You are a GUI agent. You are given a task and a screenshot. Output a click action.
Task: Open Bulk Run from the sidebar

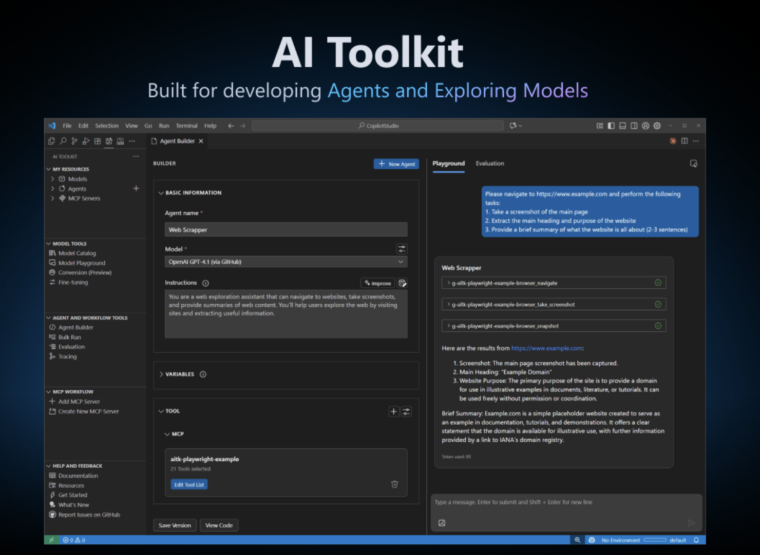(70, 337)
